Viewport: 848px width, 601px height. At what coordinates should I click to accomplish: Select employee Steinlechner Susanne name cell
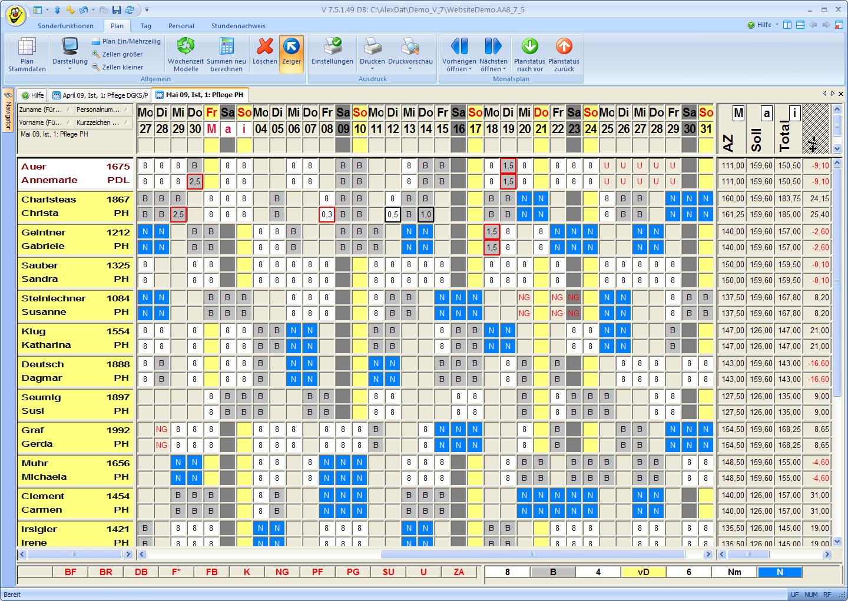pos(75,305)
